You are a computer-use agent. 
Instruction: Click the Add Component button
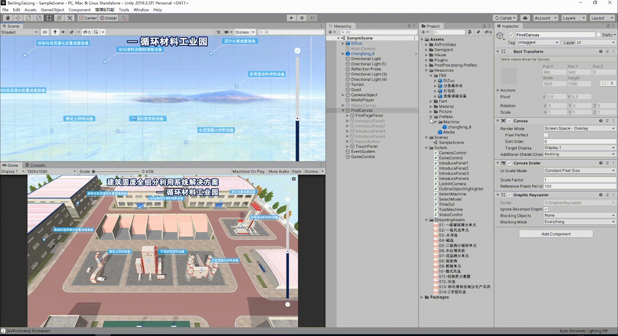[x=556, y=234]
